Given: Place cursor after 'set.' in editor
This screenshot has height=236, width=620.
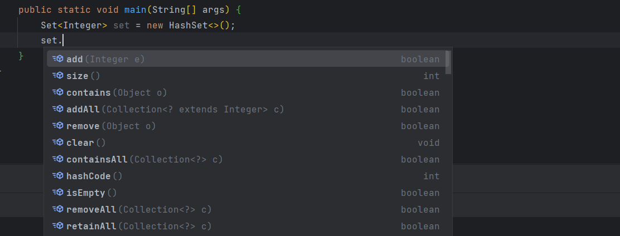Looking at the screenshot, I should [64, 41].
